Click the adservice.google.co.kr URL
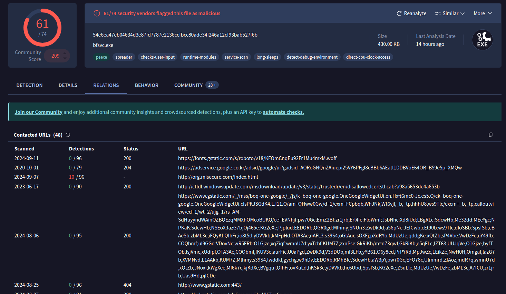 pyautogui.click(x=320, y=168)
